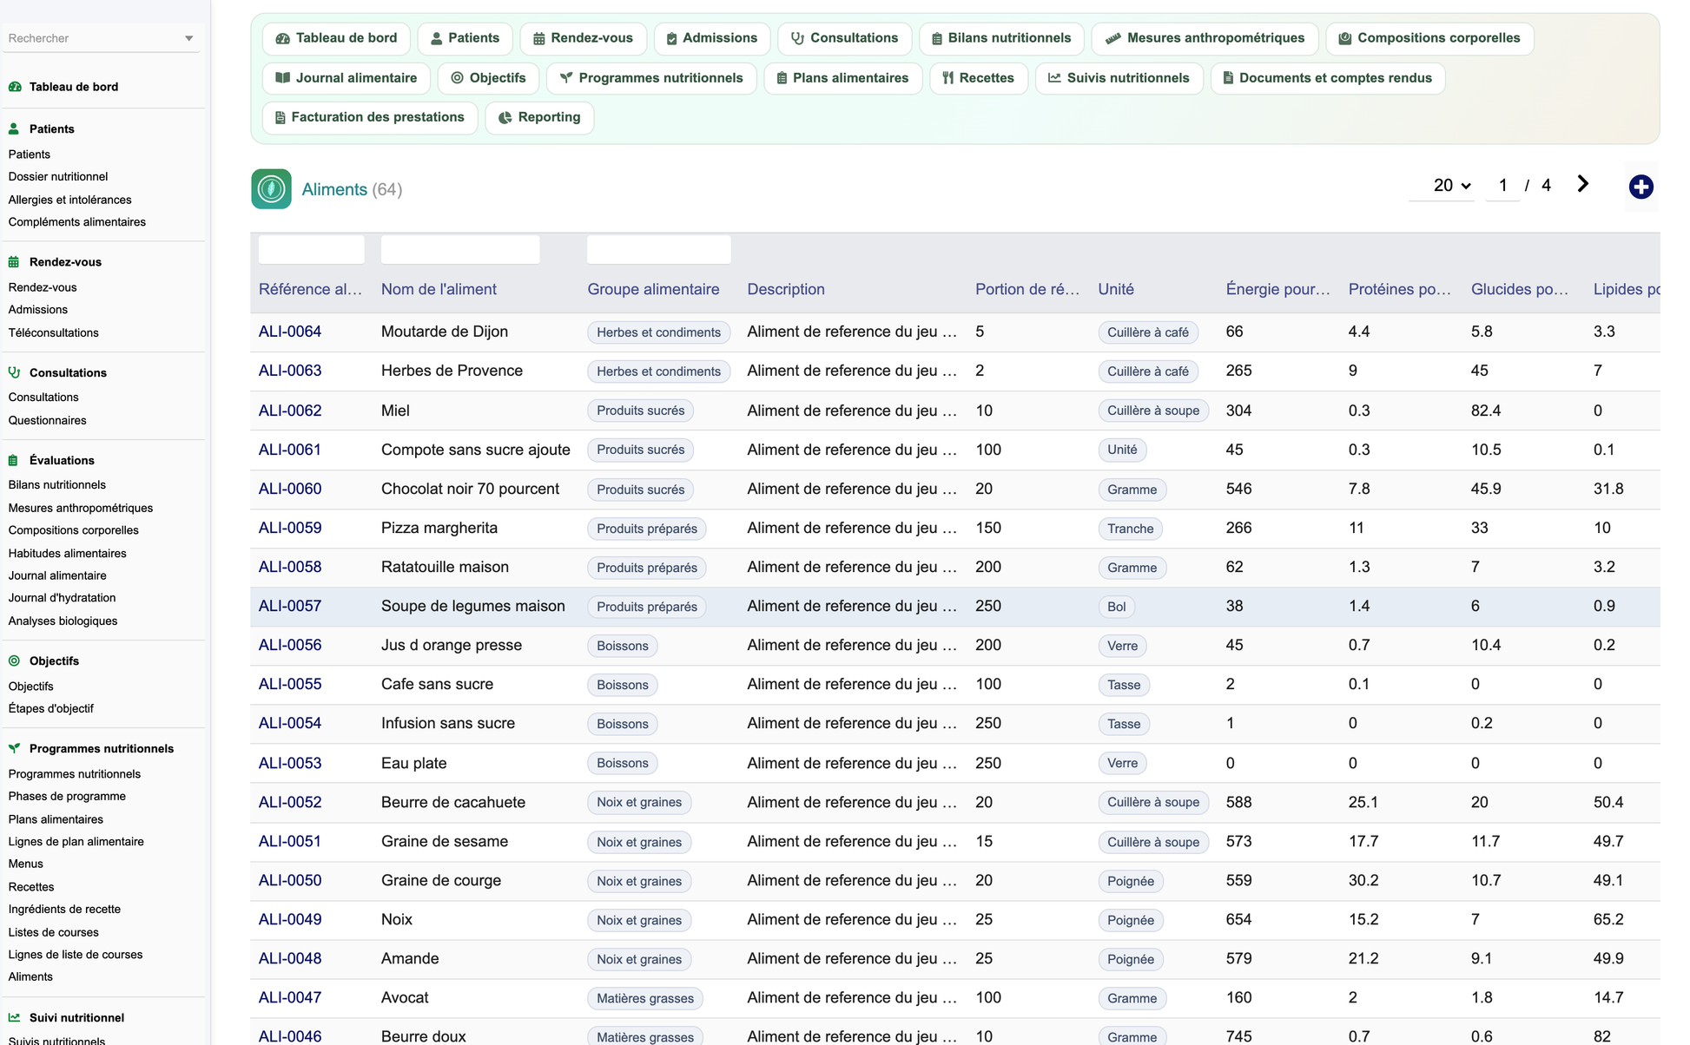Viewport: 1690px width, 1045px height.
Task: Open record ALI-0059 Pizza margherita
Action: [290, 528]
